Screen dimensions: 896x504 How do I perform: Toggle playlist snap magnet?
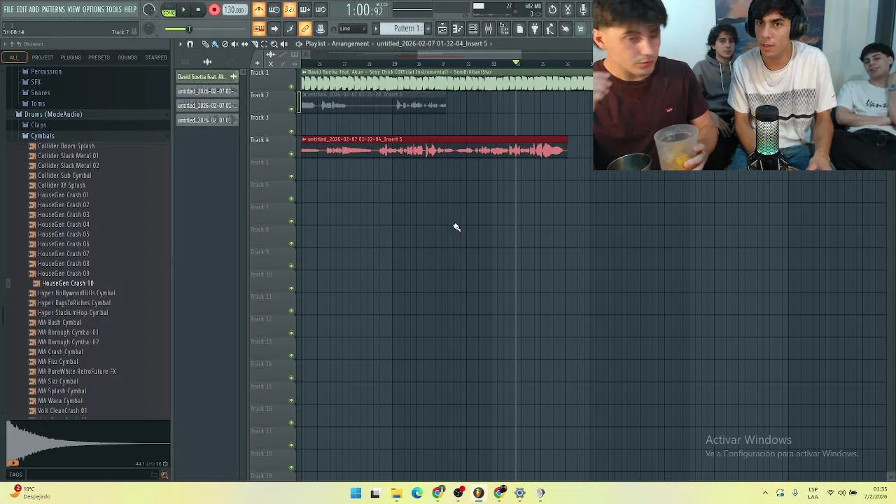(x=190, y=43)
